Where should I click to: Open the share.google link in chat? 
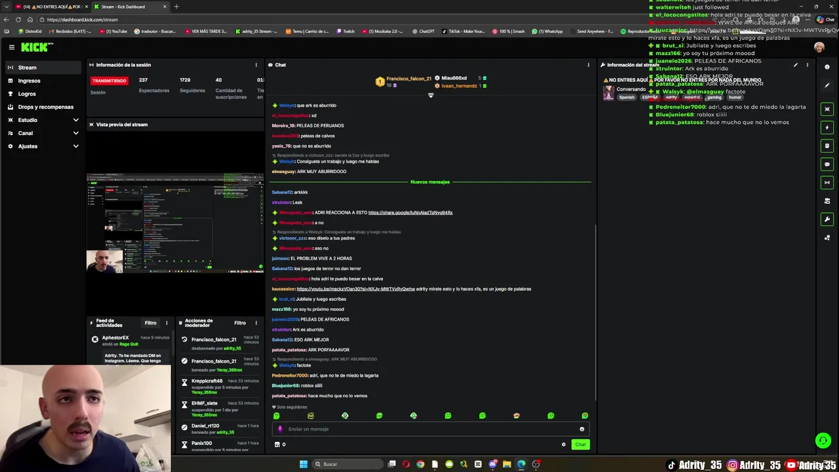[x=410, y=212]
